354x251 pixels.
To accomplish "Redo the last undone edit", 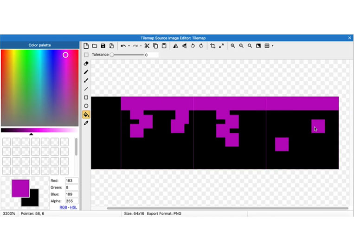I will pyautogui.click(x=135, y=46).
